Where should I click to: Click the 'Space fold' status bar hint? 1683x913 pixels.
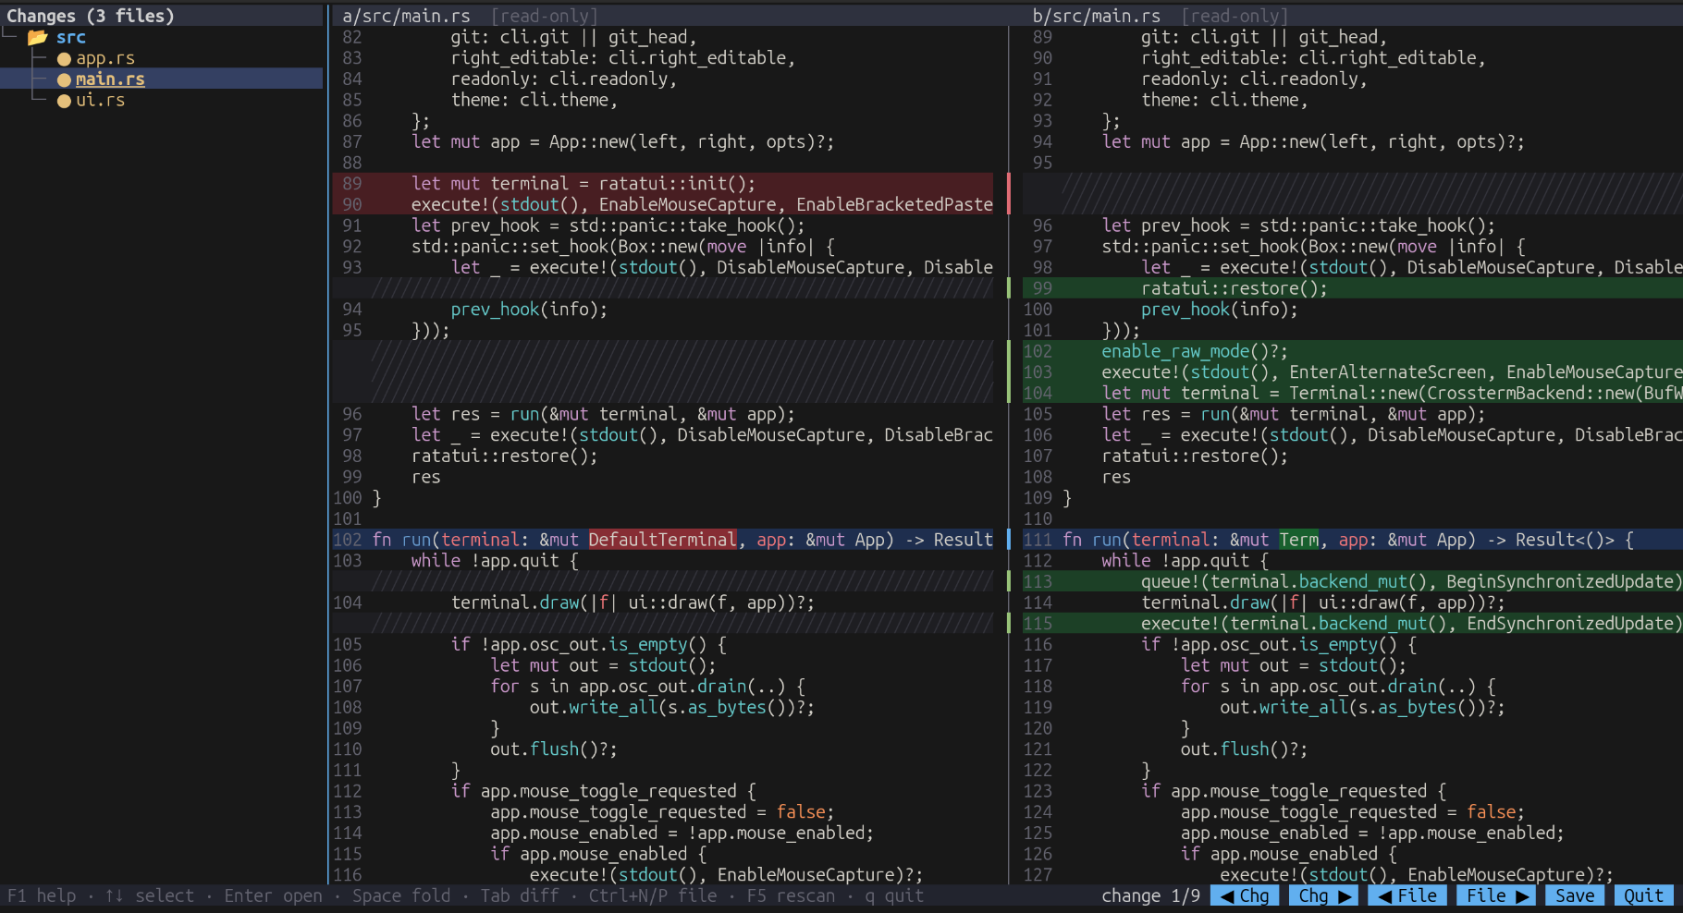[x=401, y=895]
